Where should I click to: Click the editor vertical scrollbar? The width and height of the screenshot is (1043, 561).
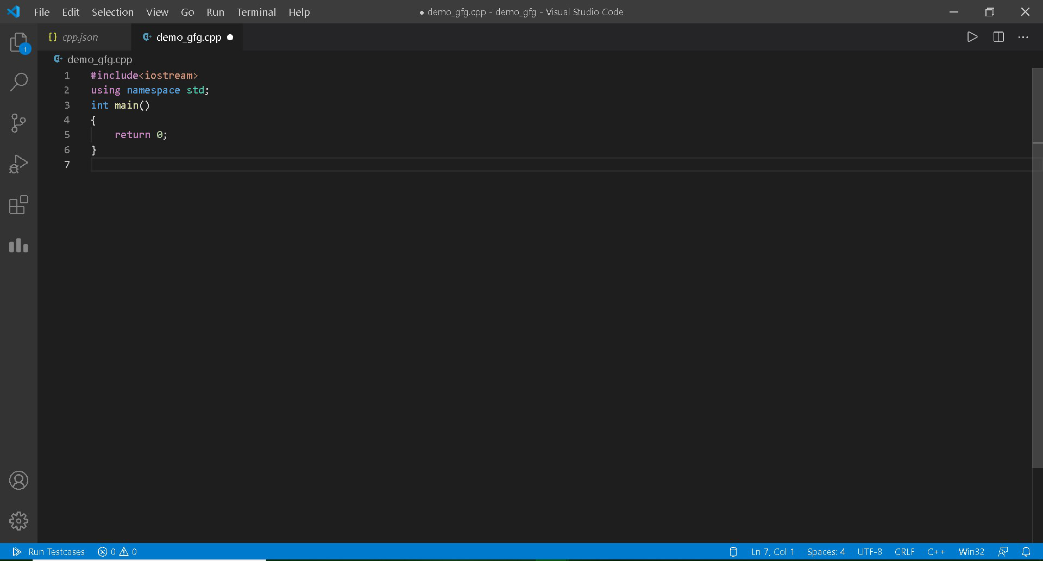pos(1037,267)
